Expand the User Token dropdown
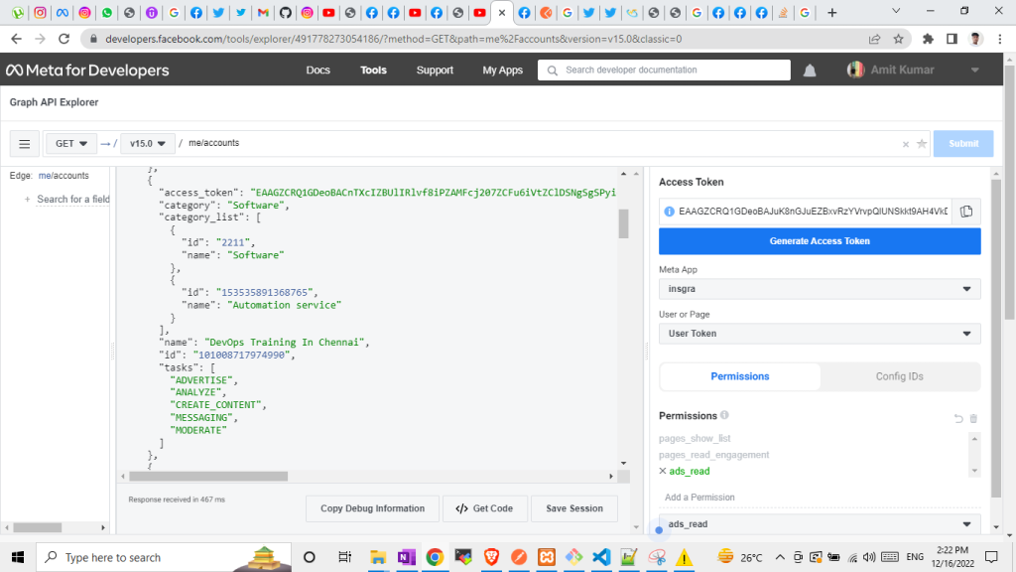This screenshot has width=1016, height=572. pyautogui.click(x=820, y=334)
